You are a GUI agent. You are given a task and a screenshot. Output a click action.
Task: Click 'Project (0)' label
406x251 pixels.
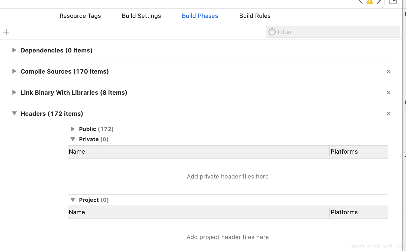(x=94, y=200)
